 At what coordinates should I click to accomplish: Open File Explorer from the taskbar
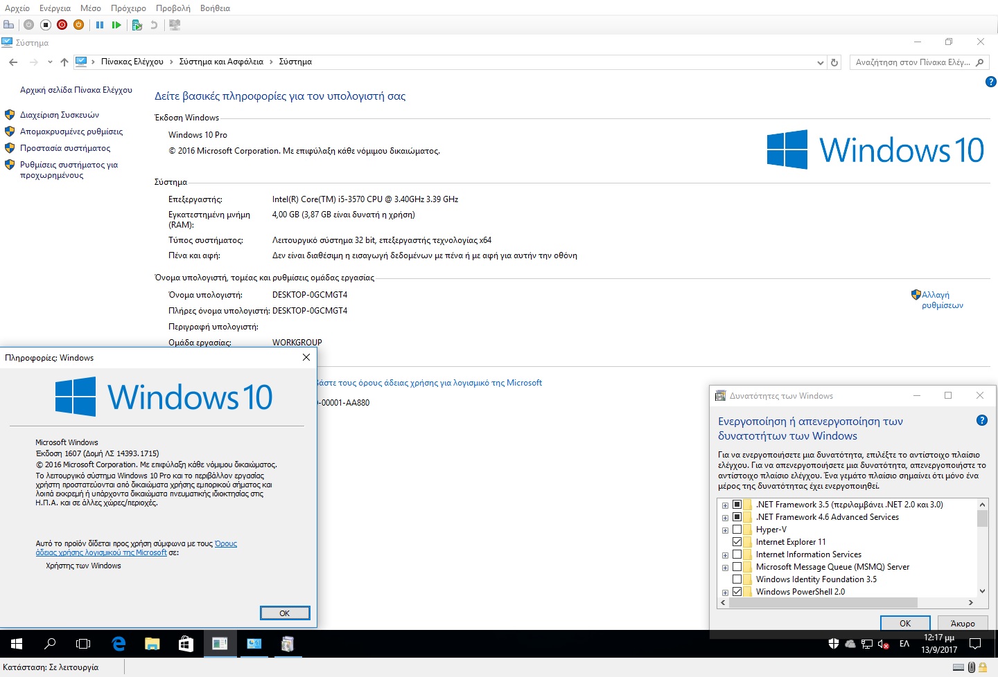pos(152,644)
